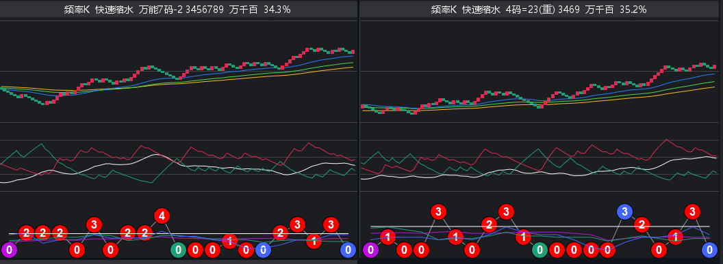Viewport: 723px width, 264px height.
Task: Select the rightmost blue 0 marker in left chart
Action: pos(348,250)
